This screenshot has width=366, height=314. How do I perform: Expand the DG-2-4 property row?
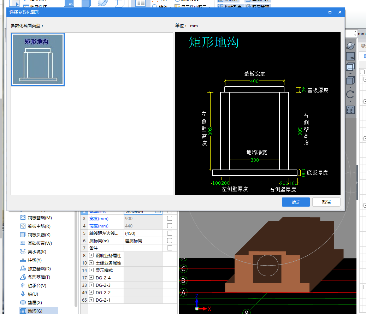[91, 278]
